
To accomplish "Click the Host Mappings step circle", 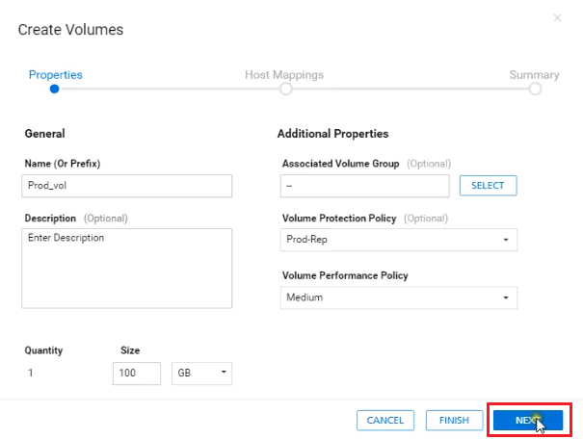I will tap(285, 89).
